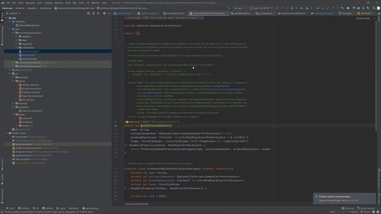Open Gradle panel on right stripe

click(379, 18)
